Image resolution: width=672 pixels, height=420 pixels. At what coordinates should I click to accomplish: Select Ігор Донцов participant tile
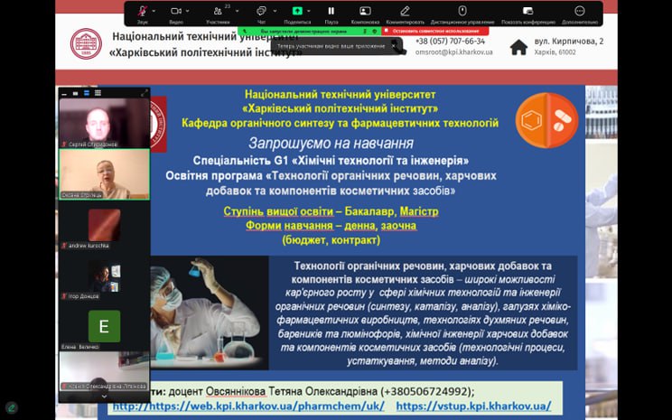104,276
